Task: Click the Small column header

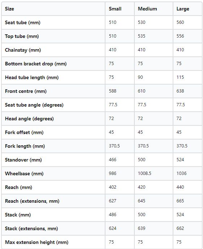Action: 115,9
